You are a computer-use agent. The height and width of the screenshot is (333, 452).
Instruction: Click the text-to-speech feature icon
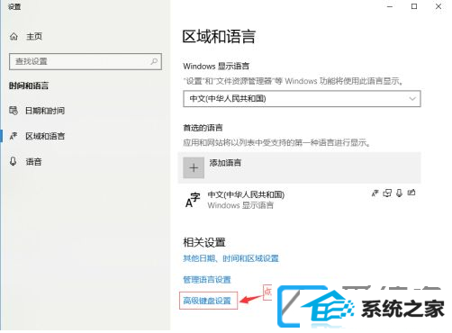[x=387, y=193]
